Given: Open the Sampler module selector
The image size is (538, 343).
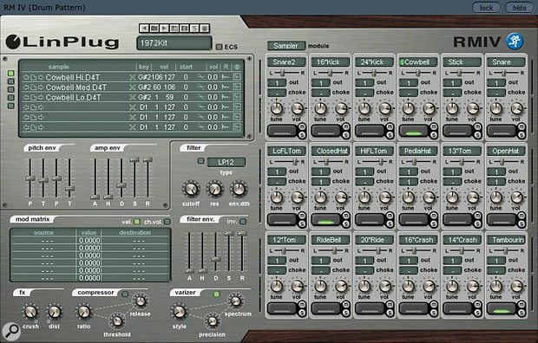Looking at the screenshot, I should click(x=285, y=46).
